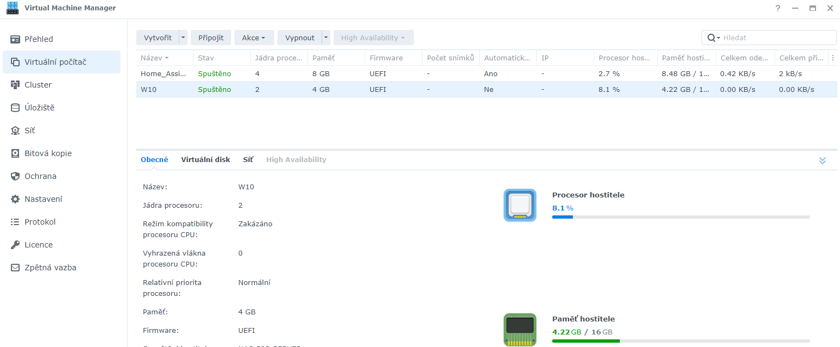The image size is (840, 347).
Task: Open the High Availability toolbar dropdown
Action: pyautogui.click(x=373, y=38)
